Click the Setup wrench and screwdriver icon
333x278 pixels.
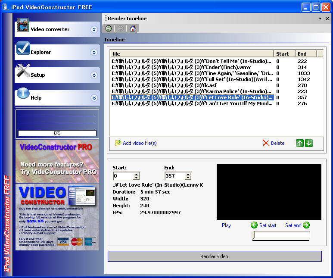click(23, 71)
